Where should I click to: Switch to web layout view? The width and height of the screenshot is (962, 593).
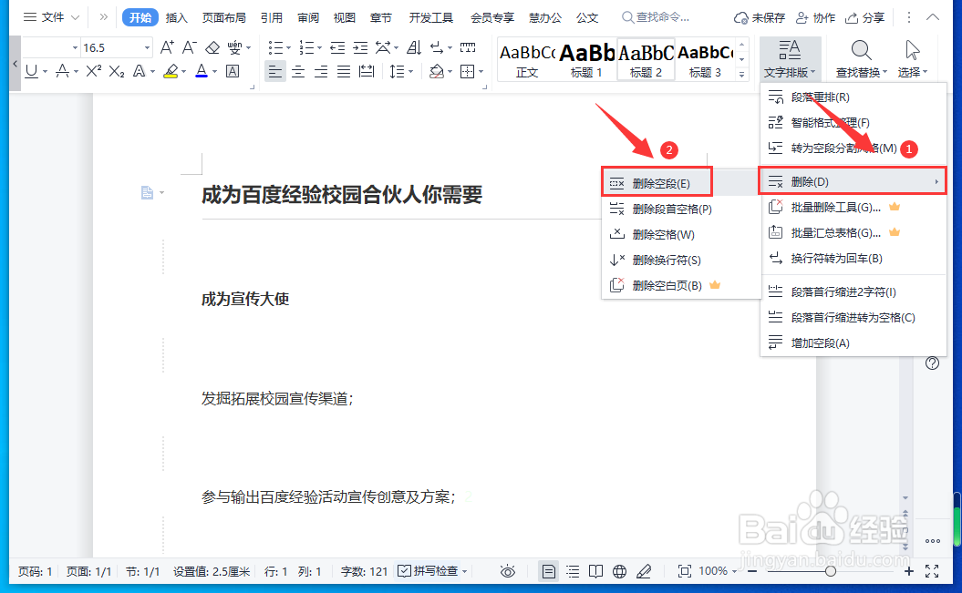coord(620,571)
